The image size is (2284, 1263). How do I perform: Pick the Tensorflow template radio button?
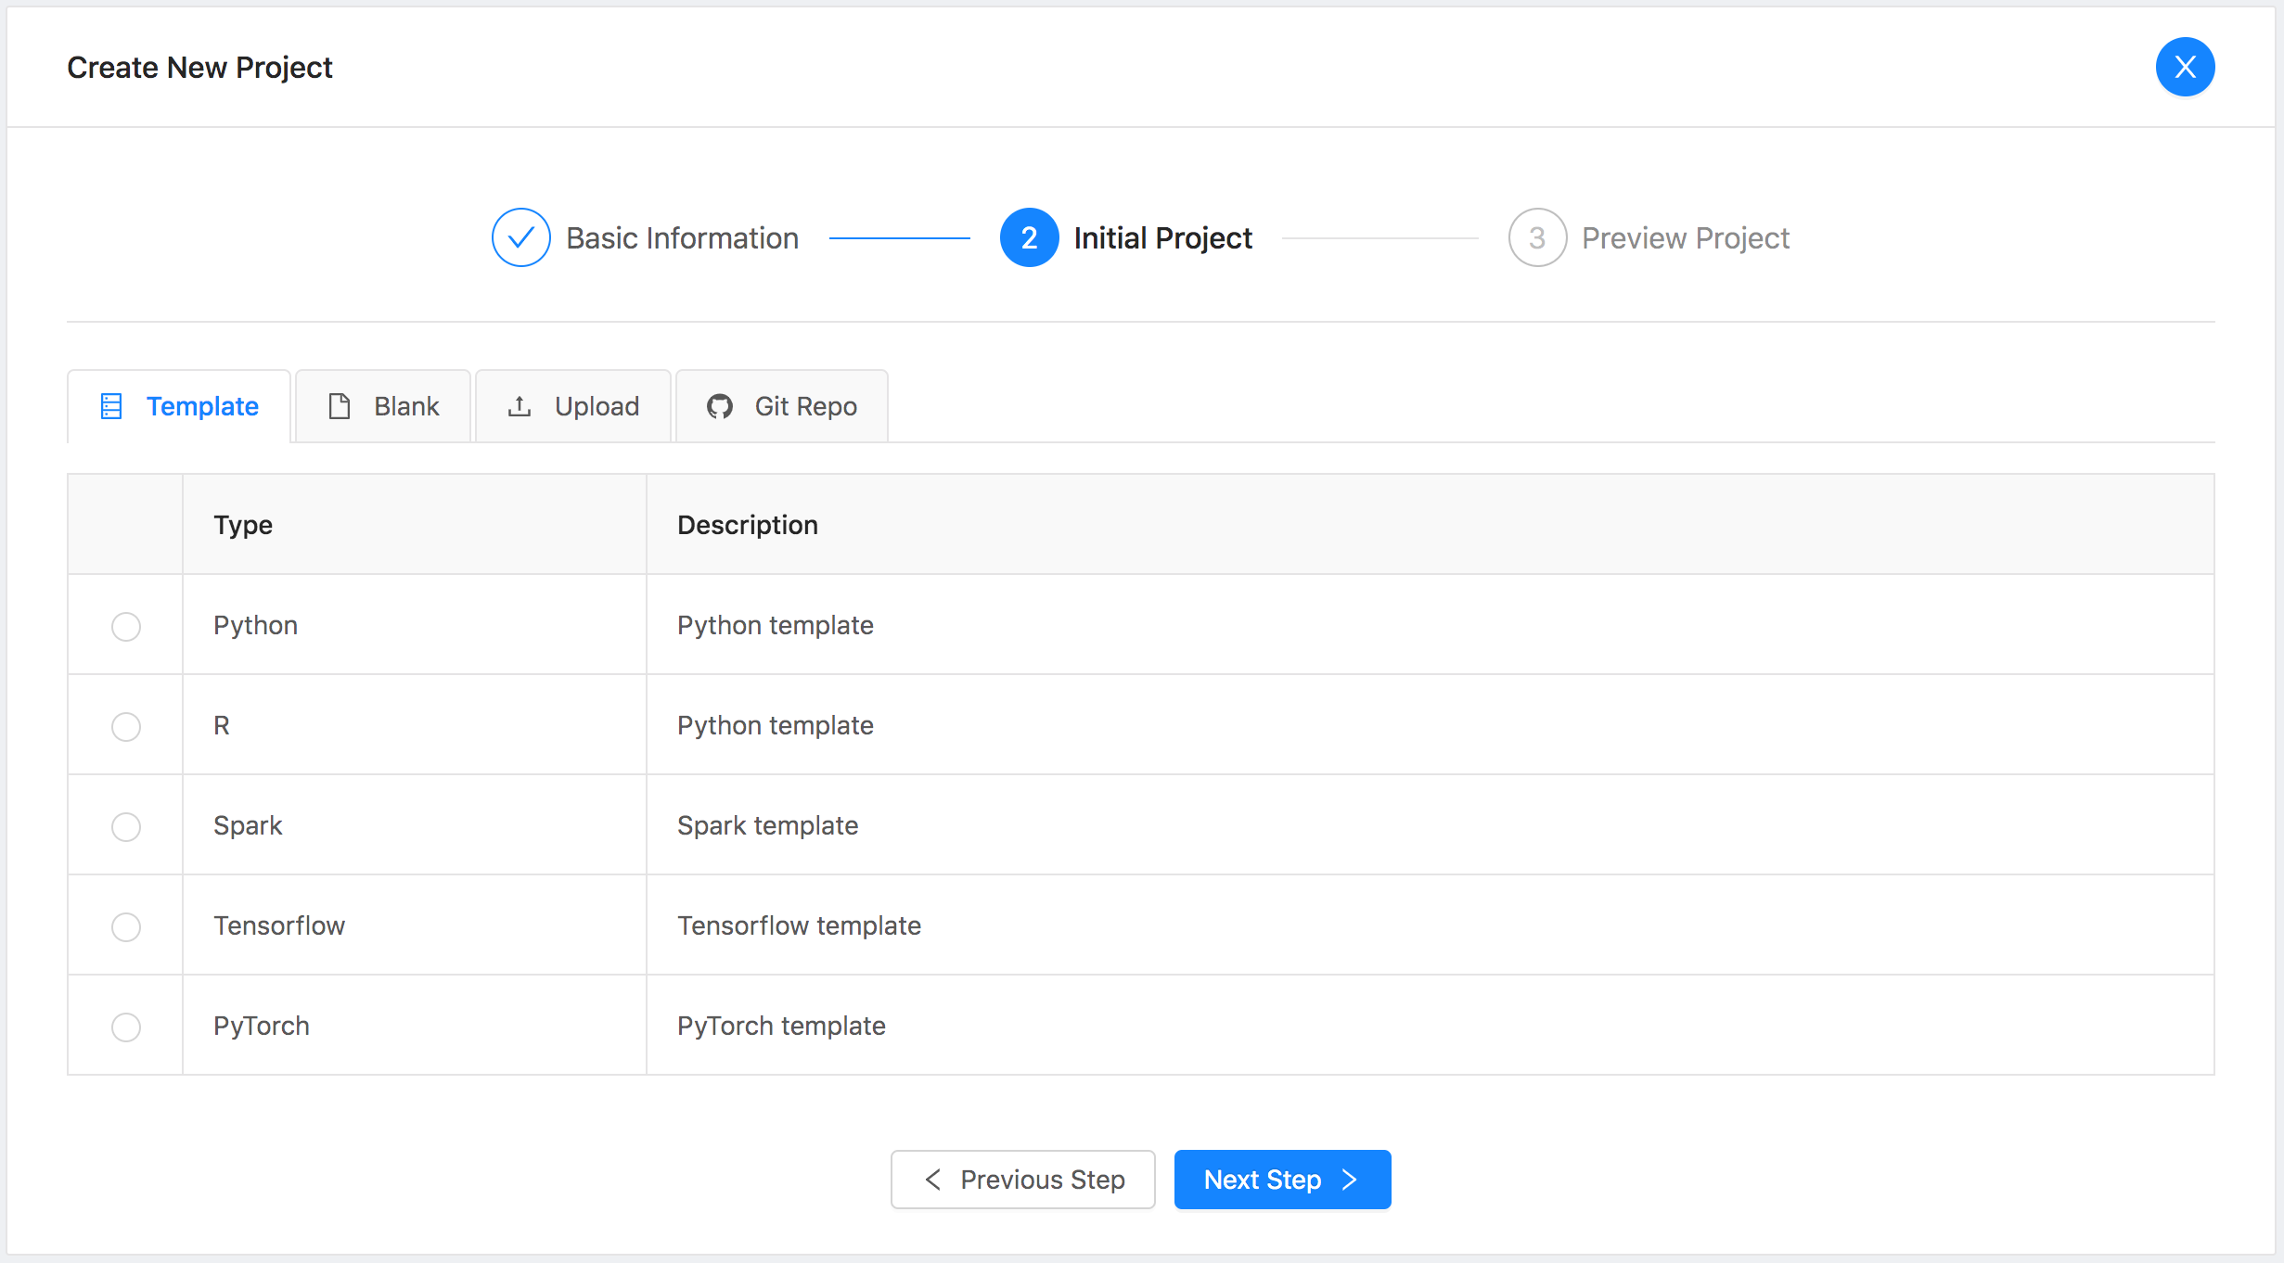(x=126, y=926)
